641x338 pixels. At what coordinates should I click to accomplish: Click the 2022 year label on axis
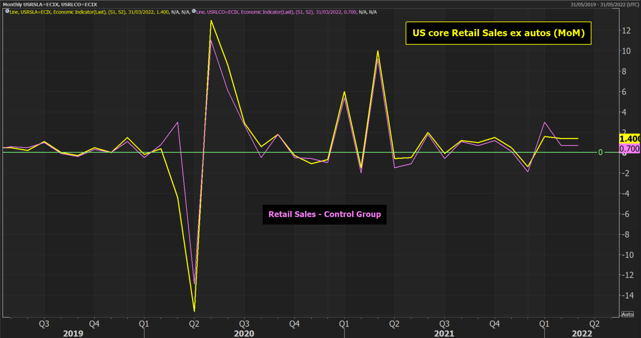click(x=582, y=333)
